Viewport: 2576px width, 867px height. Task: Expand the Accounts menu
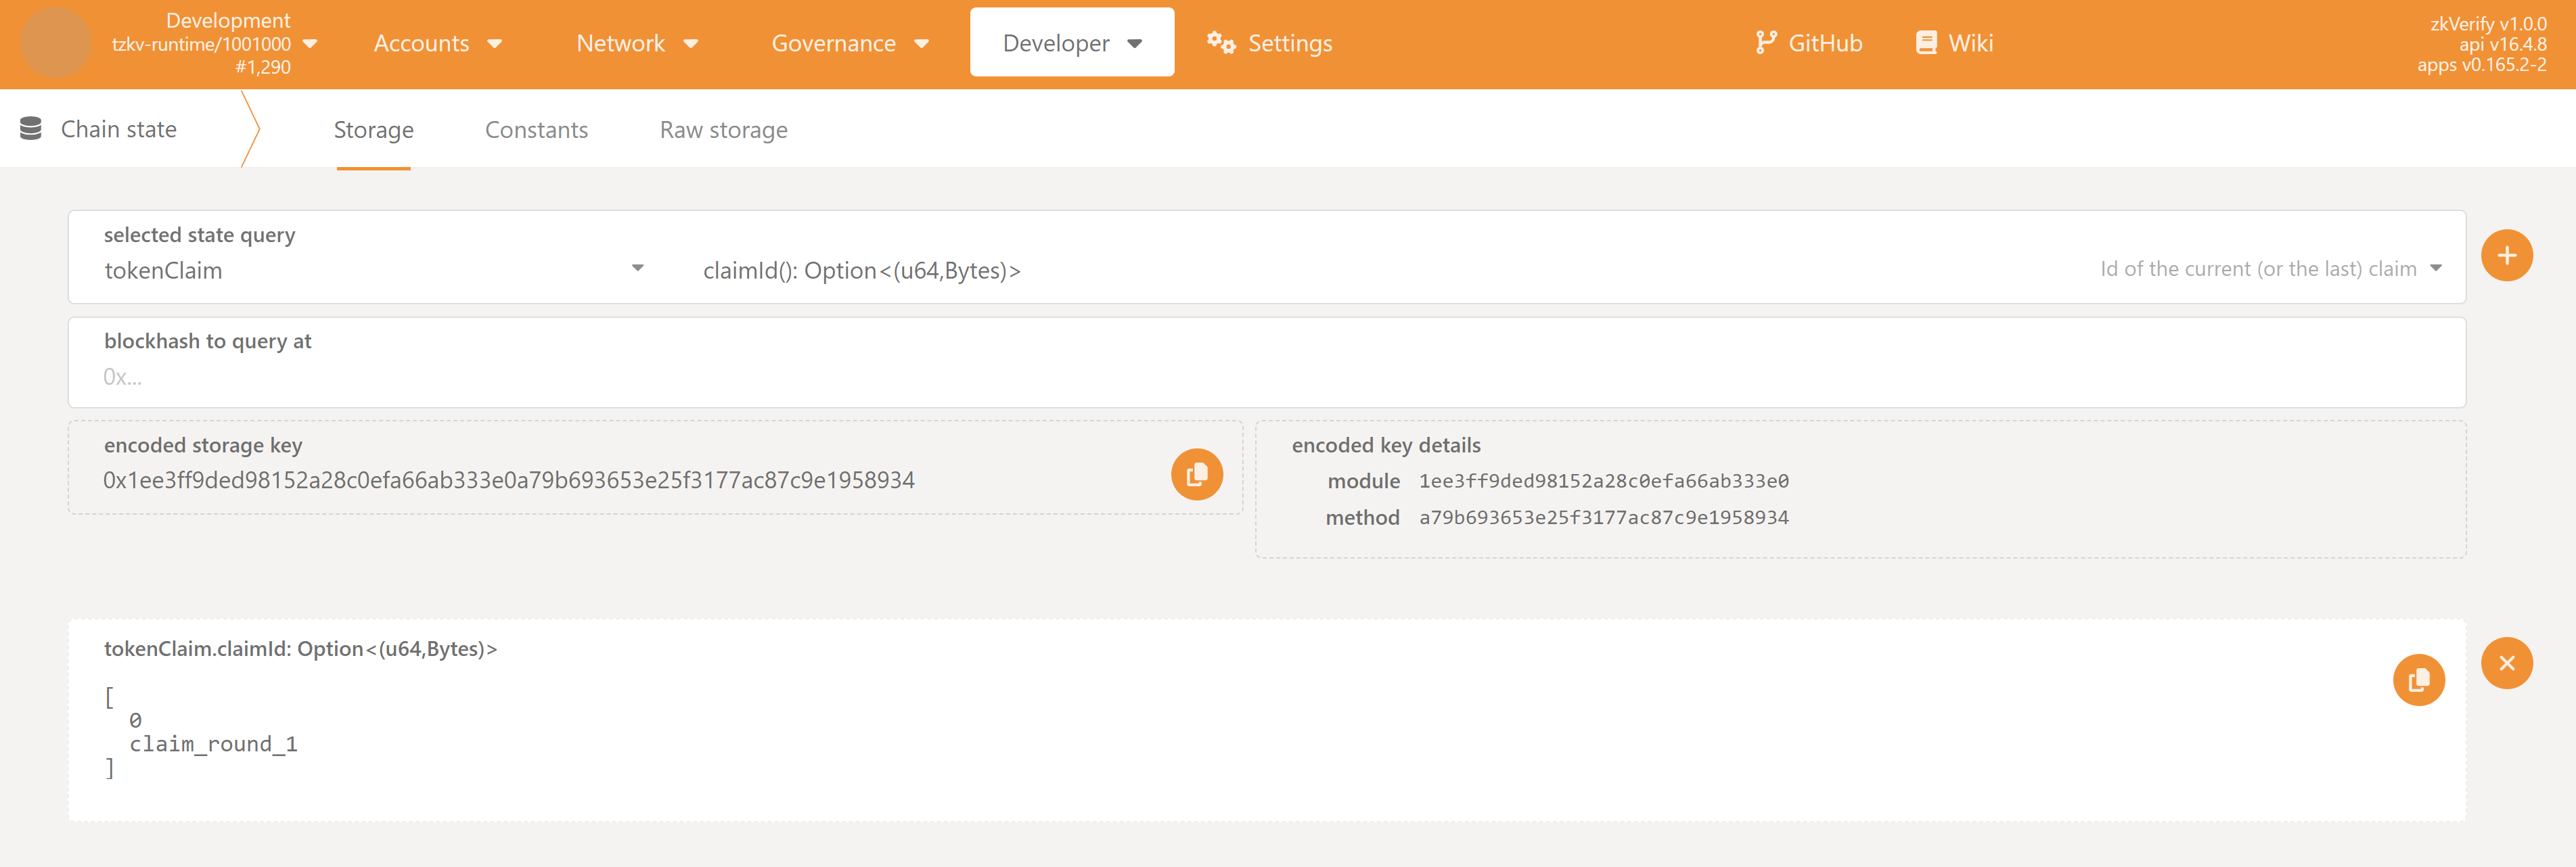tap(437, 43)
